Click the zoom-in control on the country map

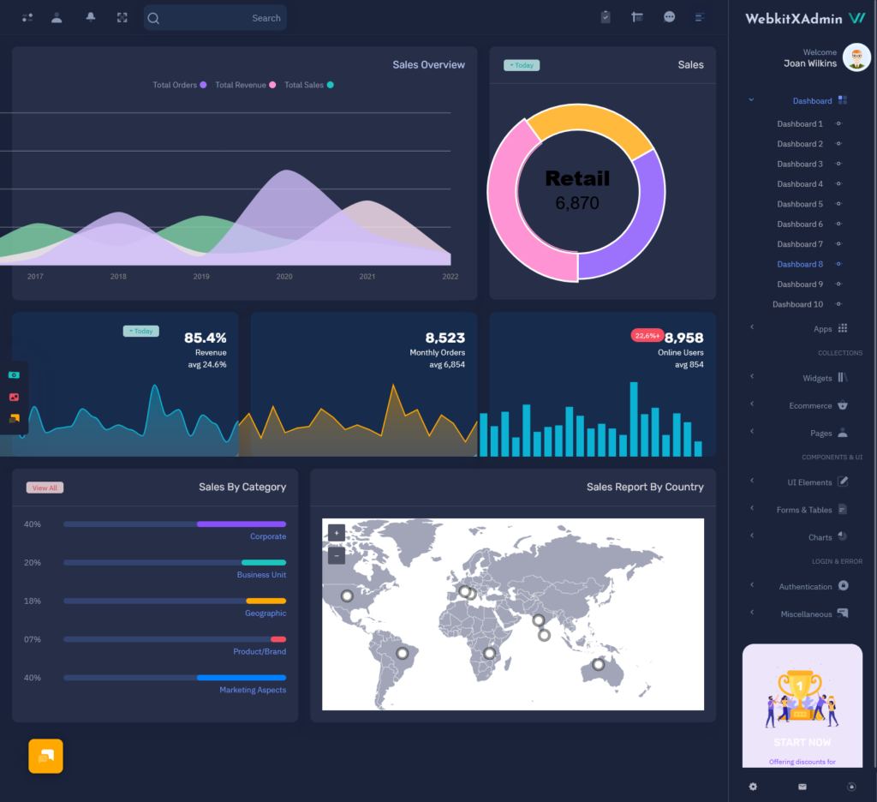click(336, 532)
